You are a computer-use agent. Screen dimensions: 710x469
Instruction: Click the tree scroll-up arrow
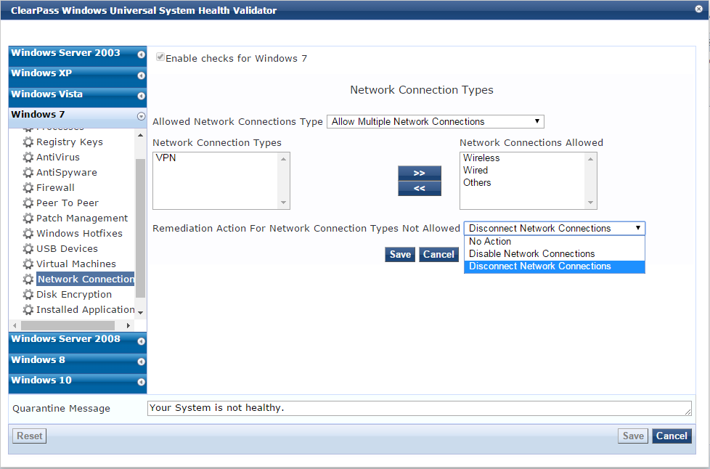pos(140,135)
